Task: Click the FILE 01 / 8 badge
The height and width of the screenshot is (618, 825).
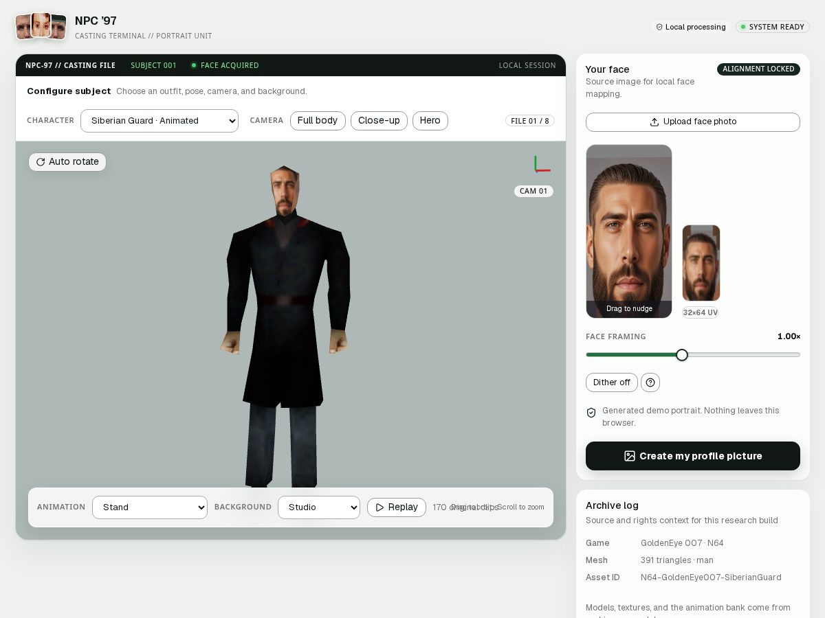Action: 530,121
